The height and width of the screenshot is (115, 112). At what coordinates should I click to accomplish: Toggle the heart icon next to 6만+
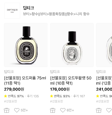63,110
